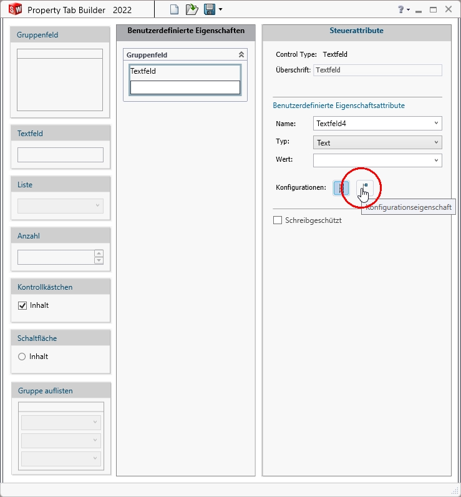Click the New document icon in toolbar
Image resolution: width=461 pixels, height=497 pixels.
click(x=174, y=9)
